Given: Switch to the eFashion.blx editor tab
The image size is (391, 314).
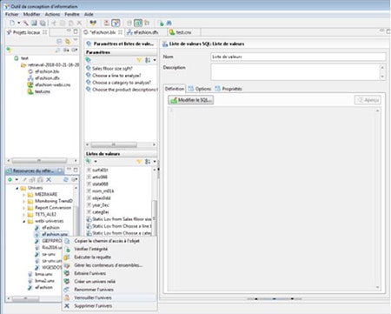Looking at the screenshot, I should pos(103,32).
